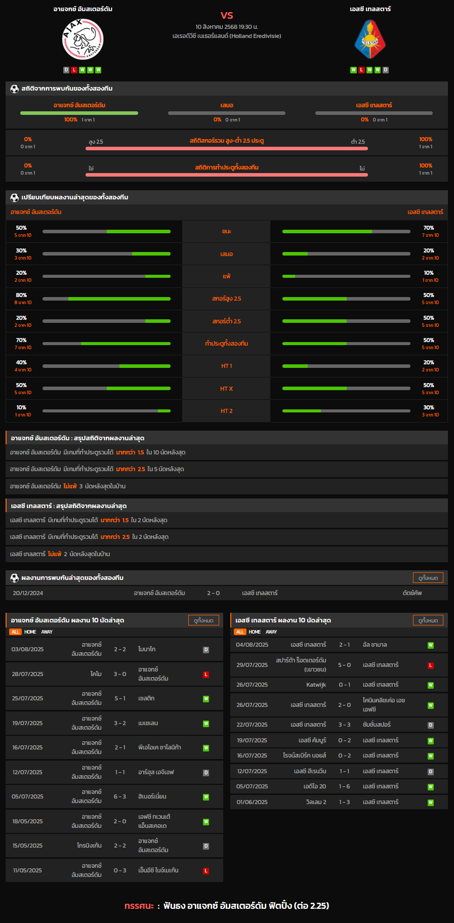Click the 0 - 3 score on 11/05/2025
The image size is (454, 923).
tap(120, 870)
